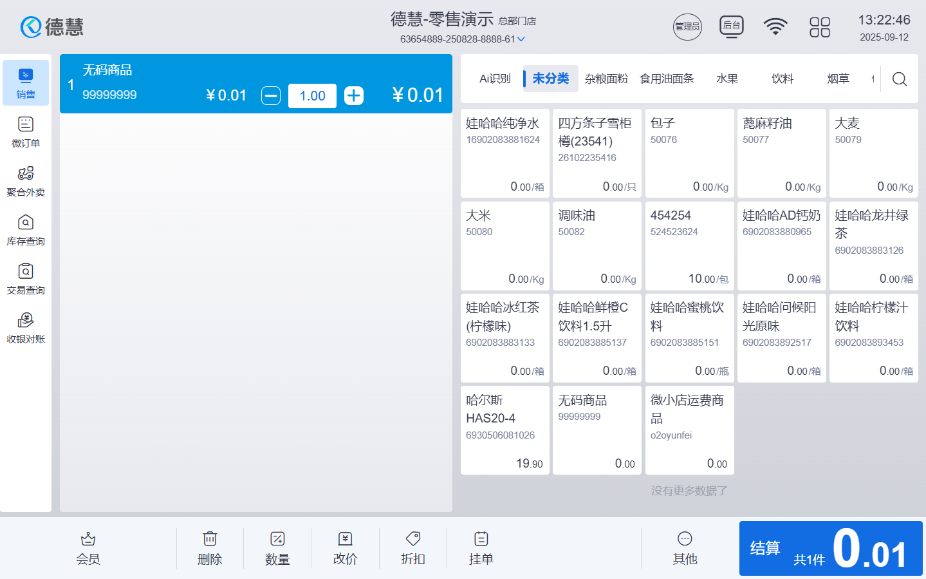Screen dimensions: 926x579
Task: Select the 无码商品 cart line item
Action: [256, 84]
